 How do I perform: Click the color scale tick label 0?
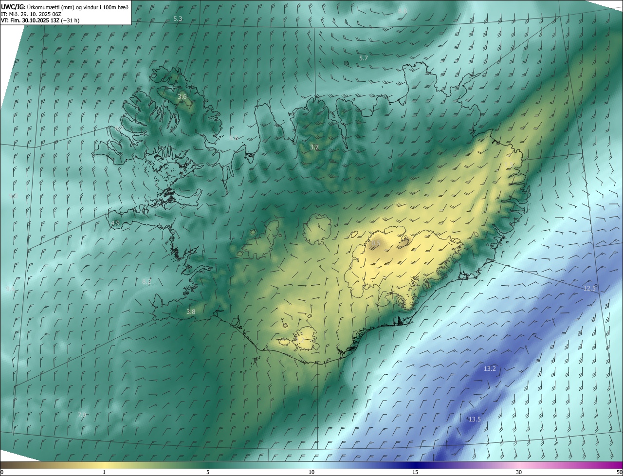pos(2,472)
